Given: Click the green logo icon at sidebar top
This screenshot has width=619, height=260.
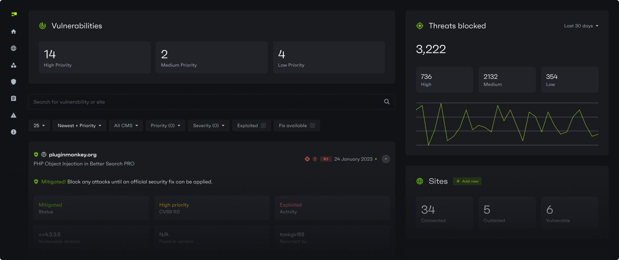Looking at the screenshot, I should click(x=13, y=14).
